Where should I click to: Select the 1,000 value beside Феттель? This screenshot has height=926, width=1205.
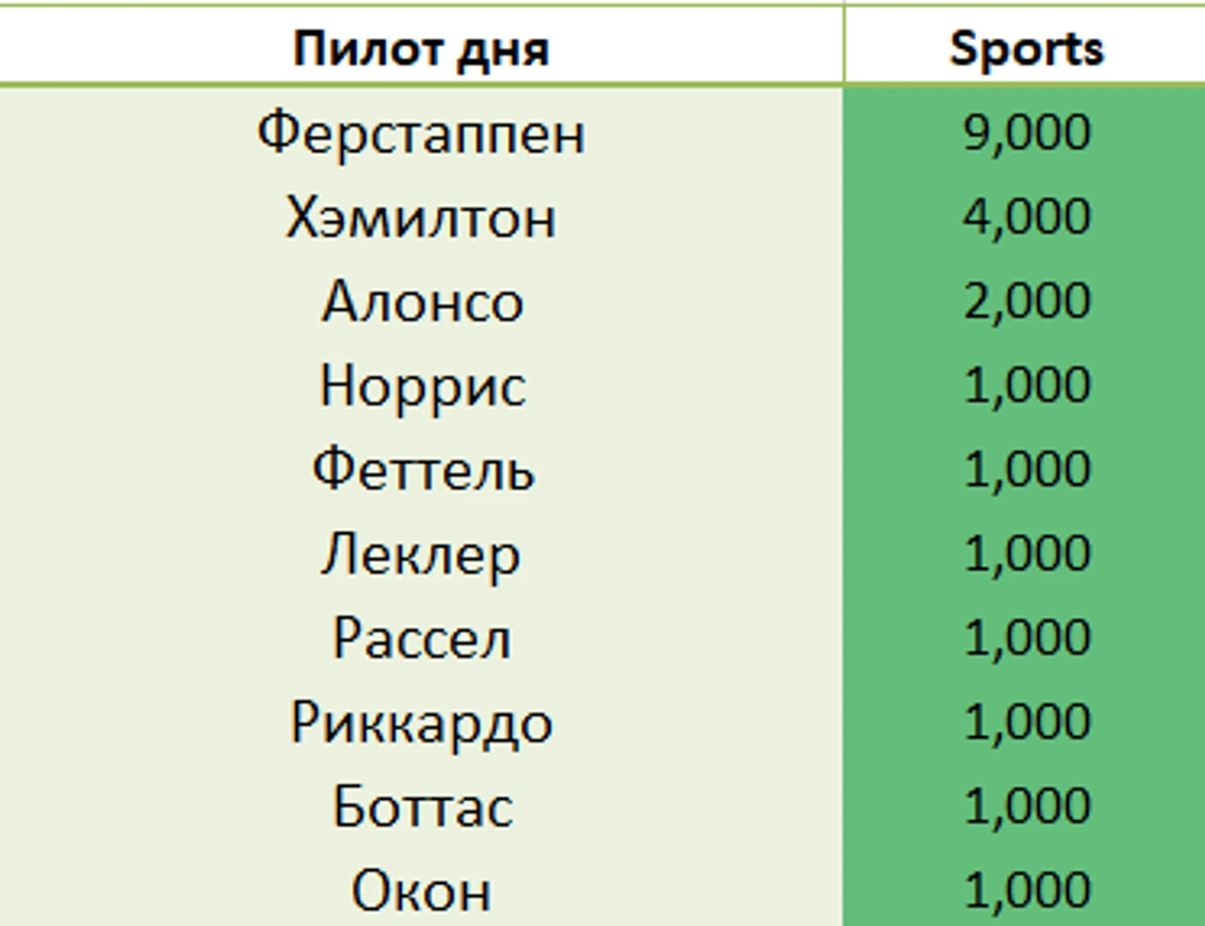coord(1025,470)
